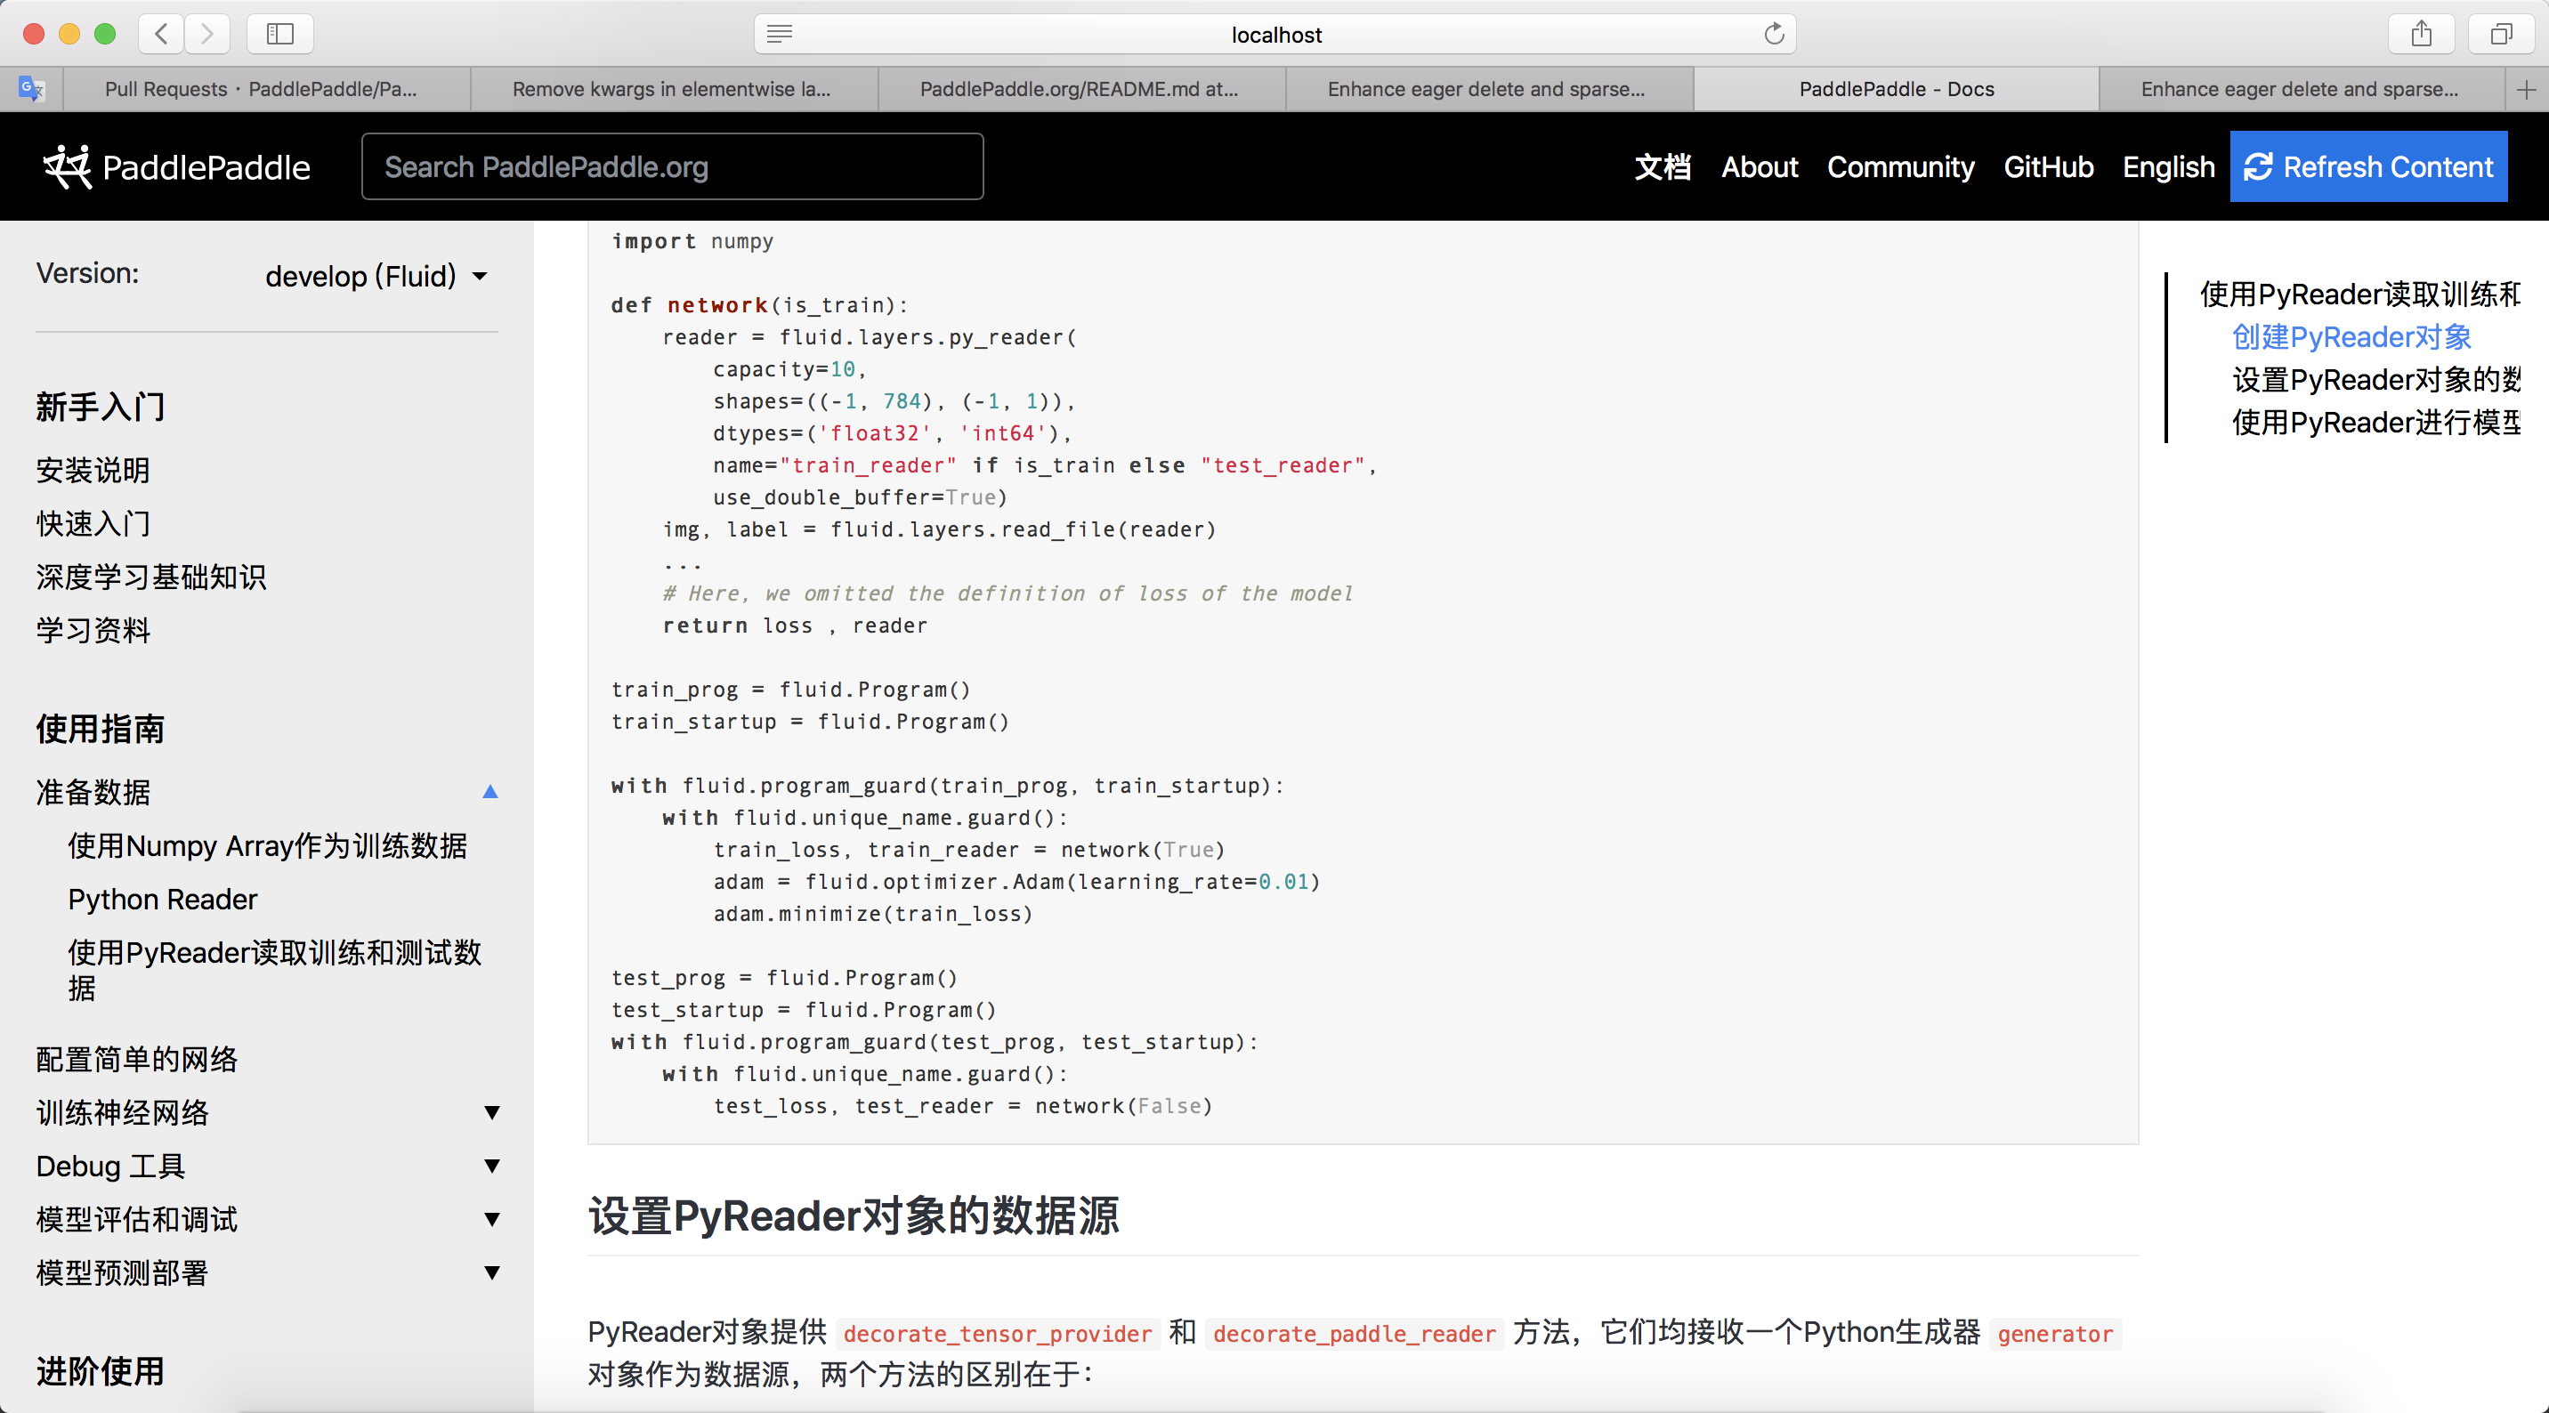Jump to 设置PyReader对象的数据源 outline entry
2549x1413 pixels.
coord(2377,380)
